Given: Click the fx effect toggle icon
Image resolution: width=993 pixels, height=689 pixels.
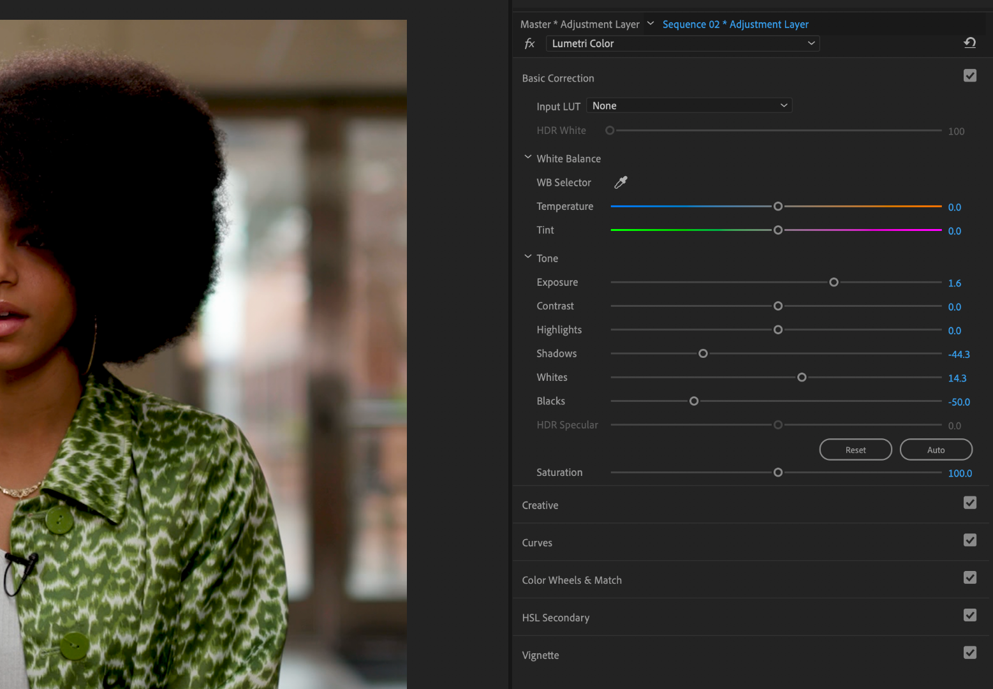Looking at the screenshot, I should (529, 43).
